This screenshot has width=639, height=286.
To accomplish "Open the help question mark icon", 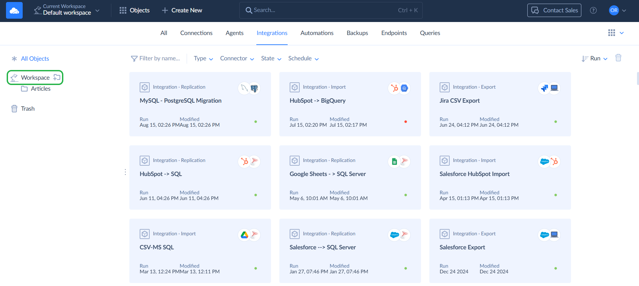I will coord(593,10).
